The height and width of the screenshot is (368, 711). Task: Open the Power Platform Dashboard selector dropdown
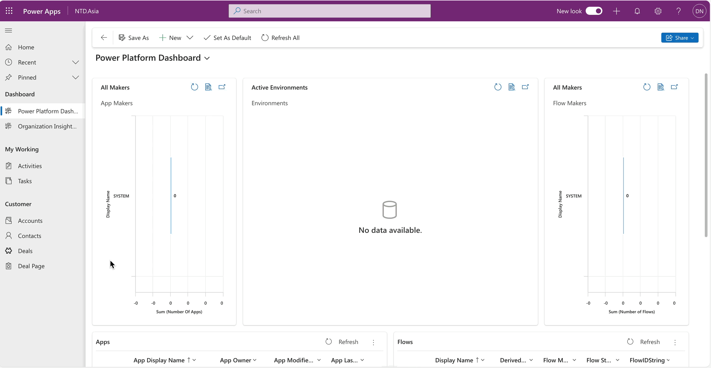point(207,58)
